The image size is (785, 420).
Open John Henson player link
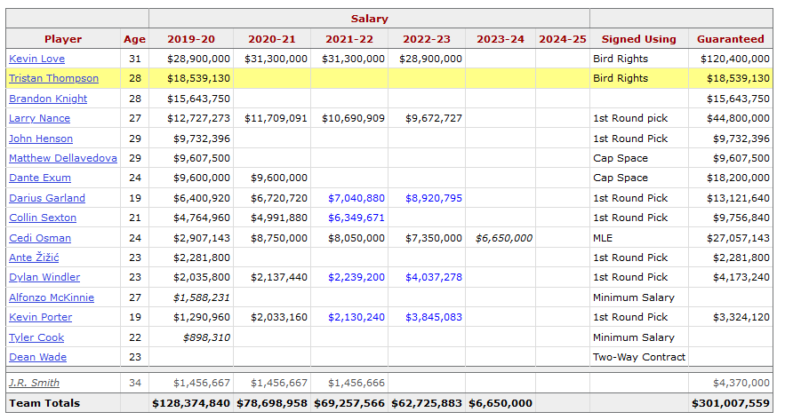(x=41, y=139)
